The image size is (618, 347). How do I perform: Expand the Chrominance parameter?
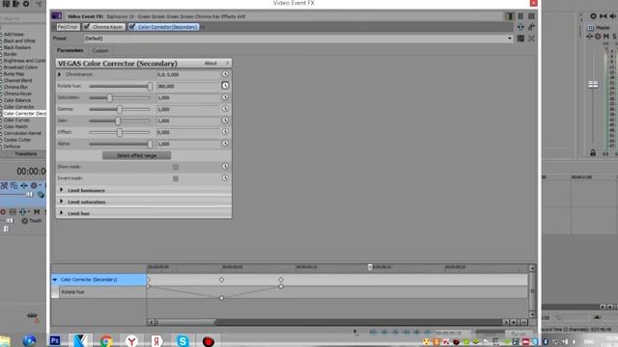click(x=60, y=74)
